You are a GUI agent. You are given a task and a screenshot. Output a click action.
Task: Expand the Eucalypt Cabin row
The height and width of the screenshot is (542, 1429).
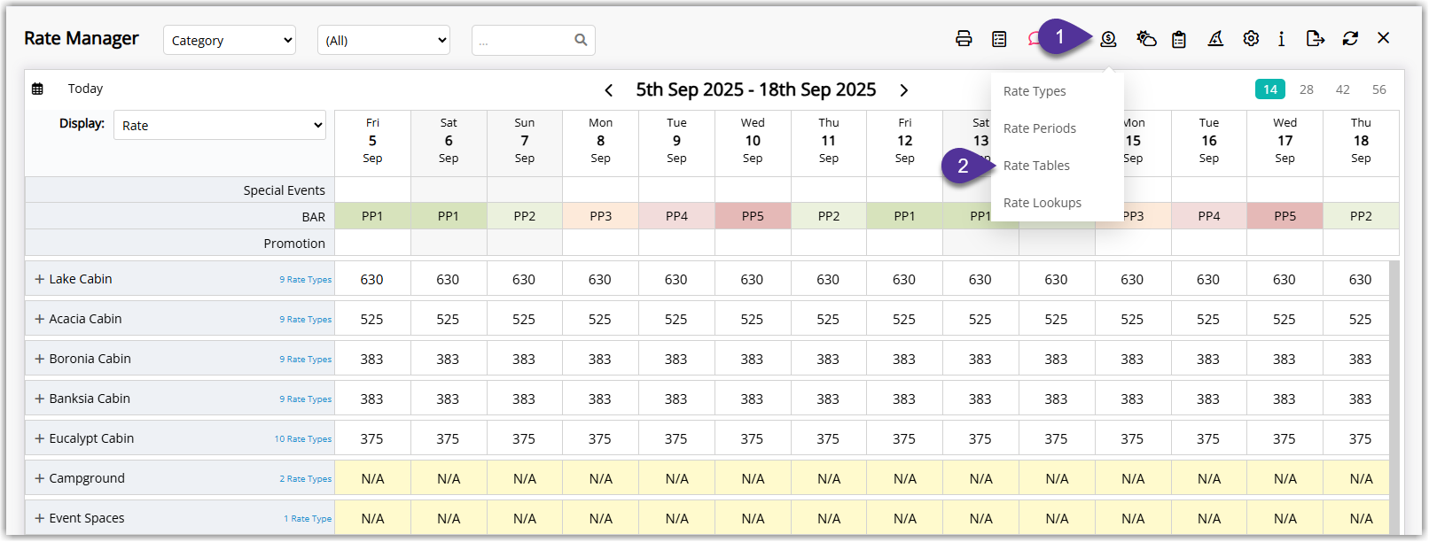pyautogui.click(x=39, y=438)
